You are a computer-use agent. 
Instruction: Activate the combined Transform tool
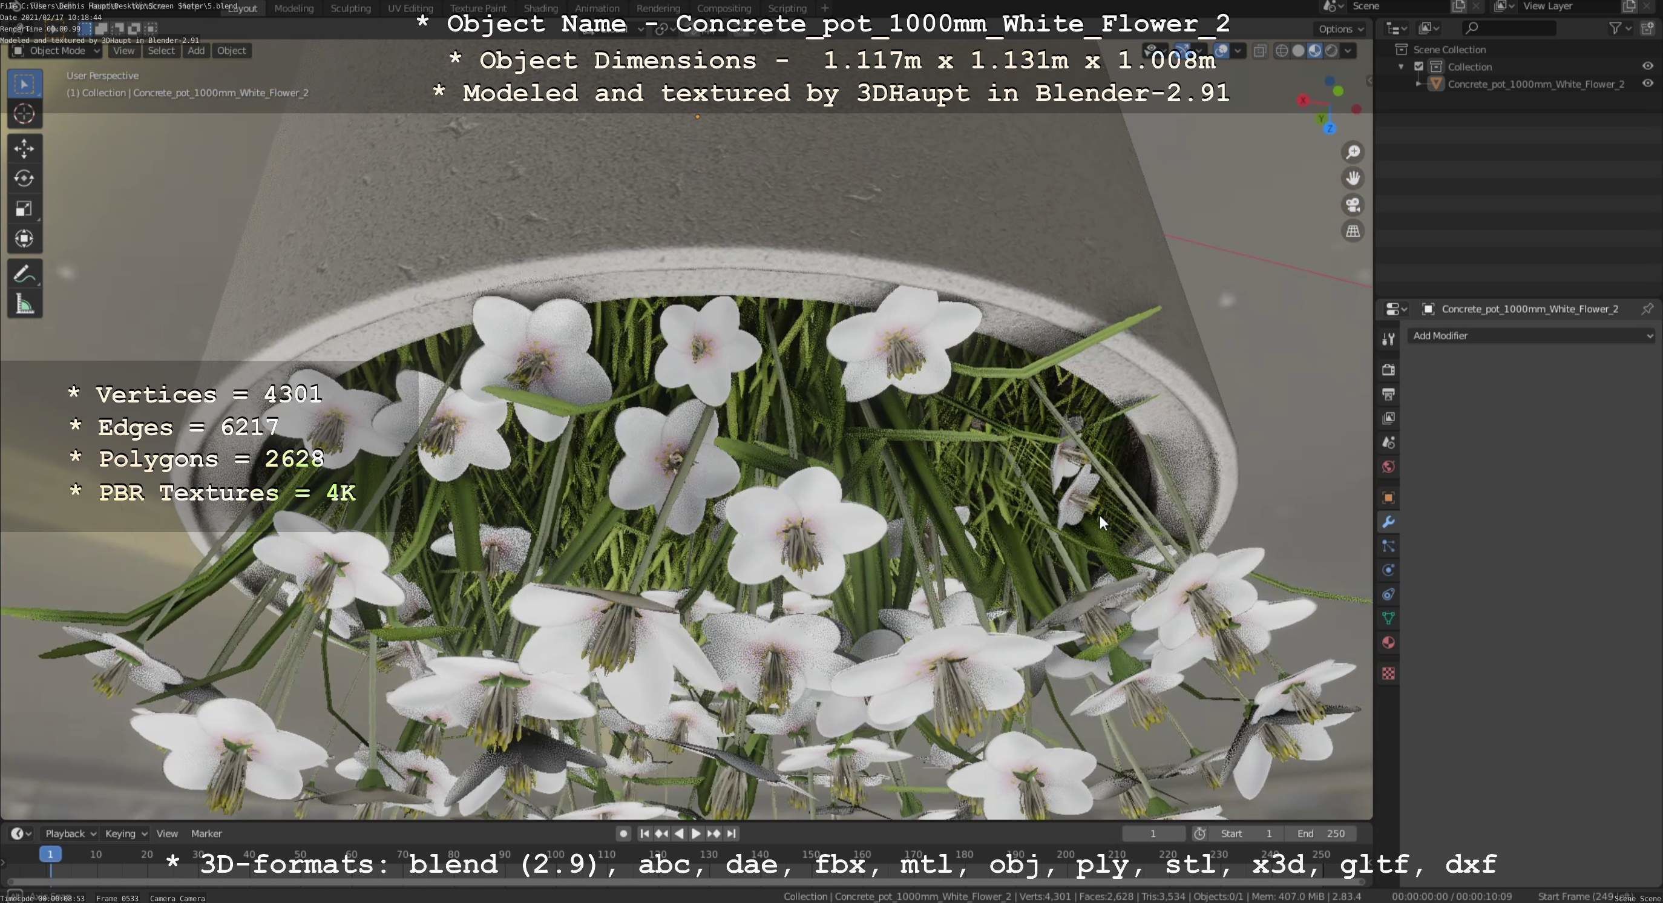pos(25,239)
